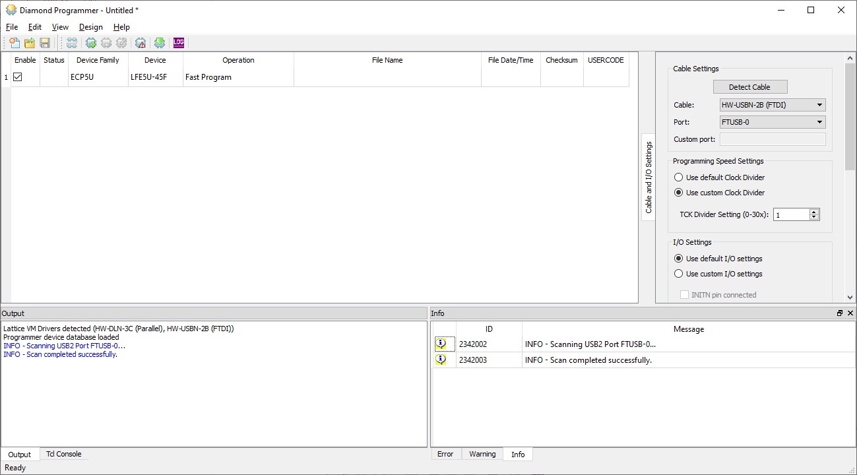
Task: Switch to the Tcl Console tab
Action: [x=64, y=454]
